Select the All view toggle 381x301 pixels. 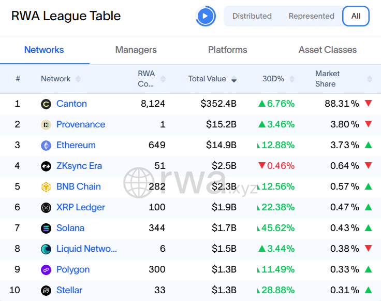coord(356,16)
